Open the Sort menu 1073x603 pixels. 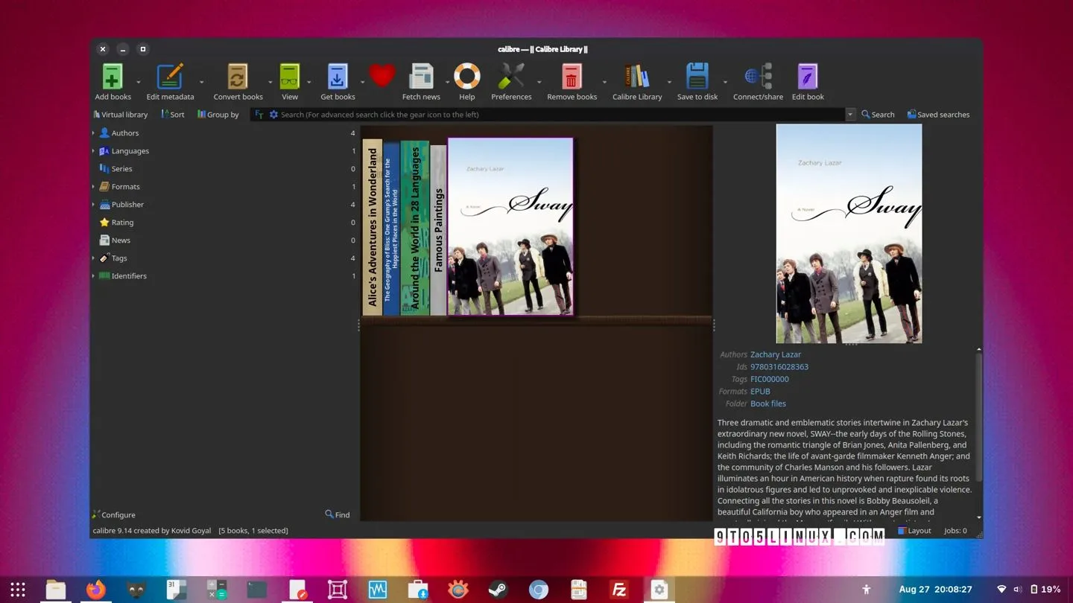pyautogui.click(x=173, y=115)
